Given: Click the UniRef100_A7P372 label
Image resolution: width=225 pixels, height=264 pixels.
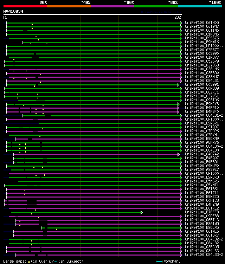Looking at the screenshot, I should [202, 50].
